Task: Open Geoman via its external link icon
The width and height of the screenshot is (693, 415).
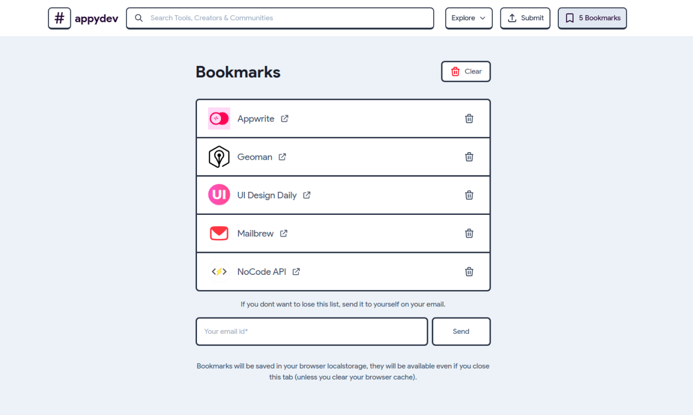Action: click(282, 157)
